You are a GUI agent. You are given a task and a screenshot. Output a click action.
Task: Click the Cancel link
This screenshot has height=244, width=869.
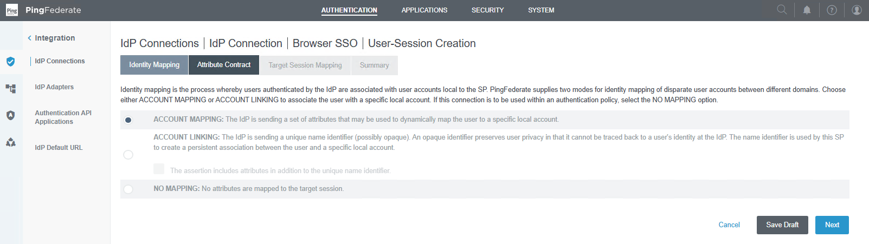[729, 225]
